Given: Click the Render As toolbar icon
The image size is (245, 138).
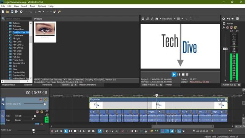Looking at the screenshot, I should pyautogui.click(x=16, y=12).
